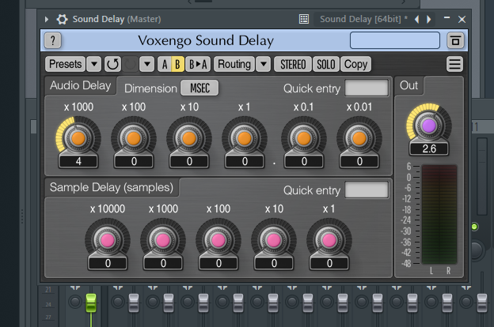Click the x 1 sample delay knob
494x327 pixels.
click(329, 240)
